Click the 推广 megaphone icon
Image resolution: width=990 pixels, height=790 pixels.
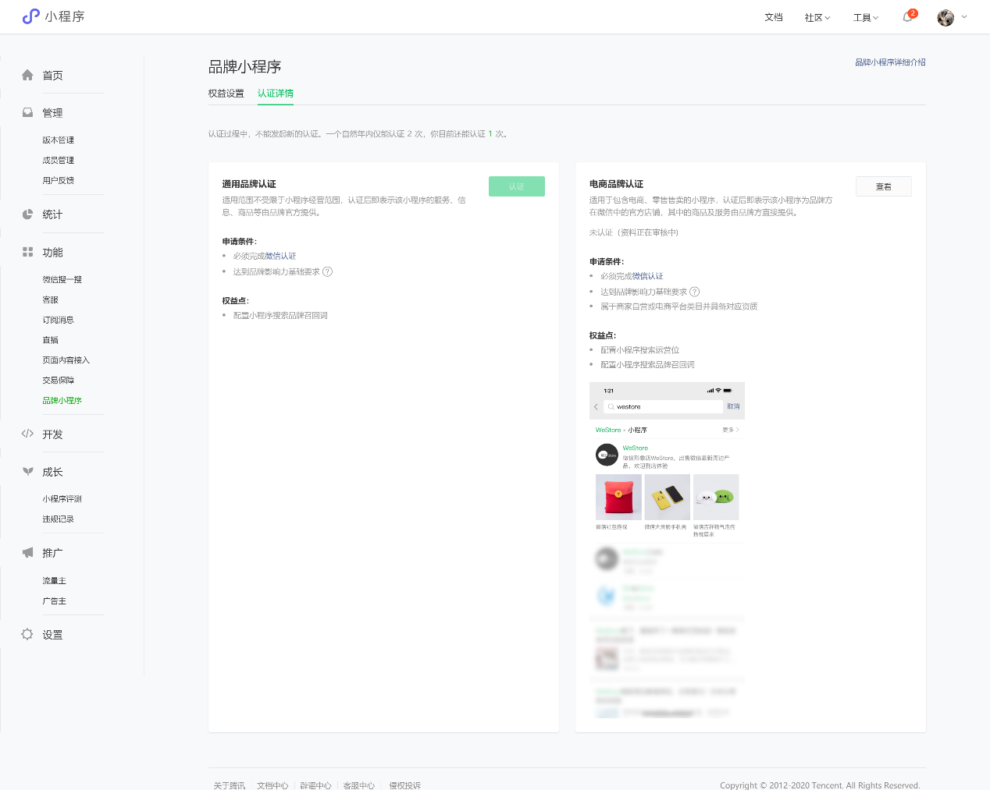coord(27,553)
